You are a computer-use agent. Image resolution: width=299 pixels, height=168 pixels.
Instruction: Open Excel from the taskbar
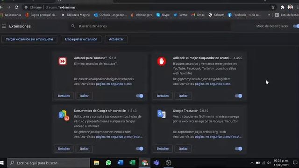132,163
